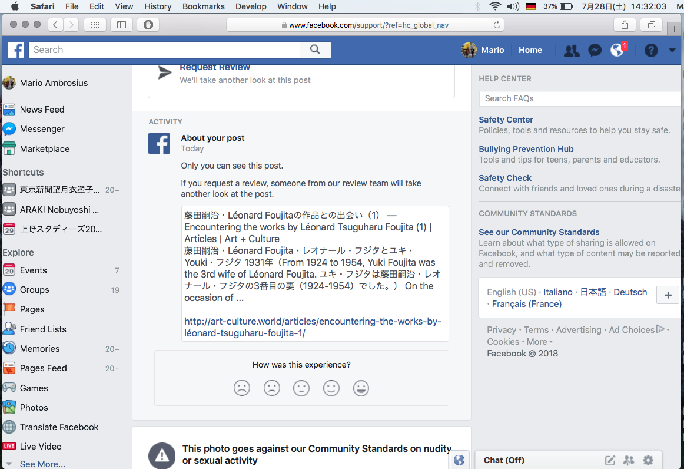The image size is (684, 469).
Task: Open Marketplace from sidebar
Action: pos(45,149)
